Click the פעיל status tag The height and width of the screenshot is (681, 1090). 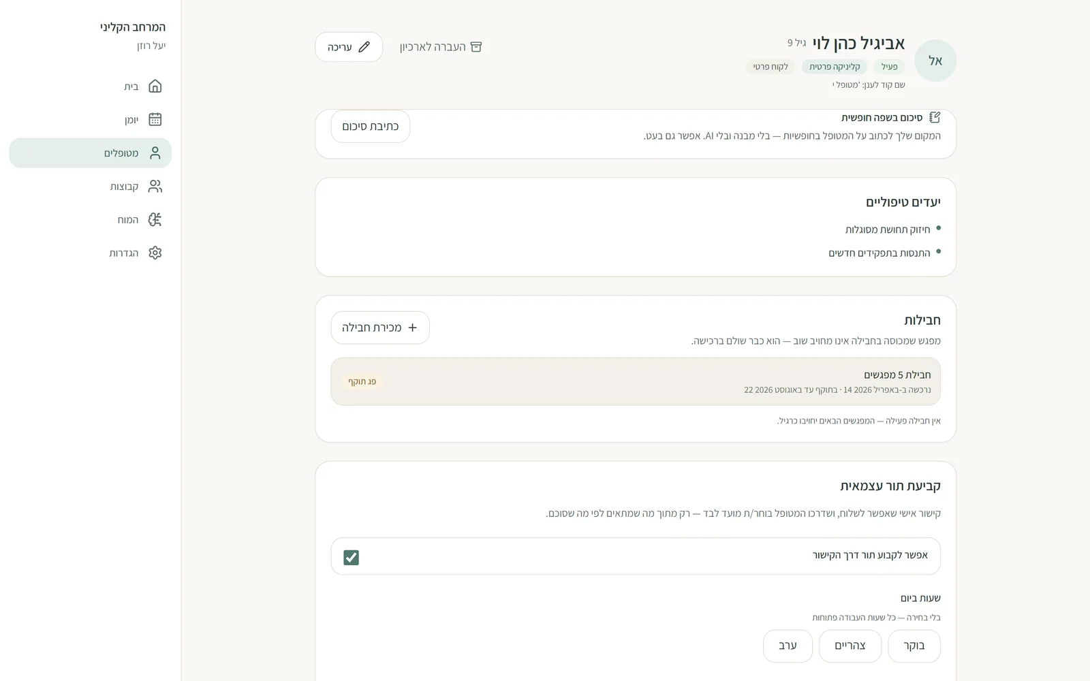coord(889,67)
